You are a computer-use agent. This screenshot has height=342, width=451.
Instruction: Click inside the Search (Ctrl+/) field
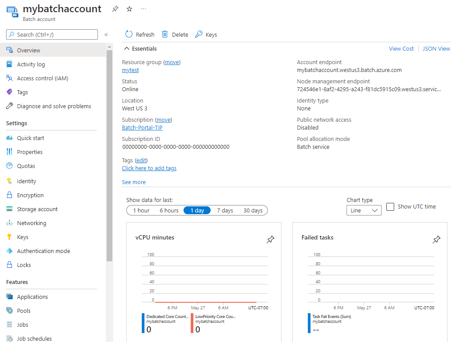tap(52, 34)
